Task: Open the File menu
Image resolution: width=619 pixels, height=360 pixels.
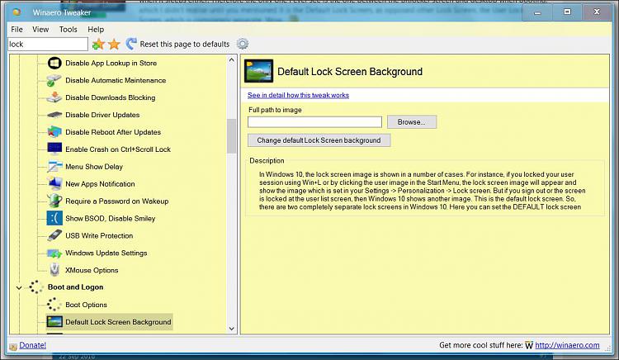Action: (17, 29)
